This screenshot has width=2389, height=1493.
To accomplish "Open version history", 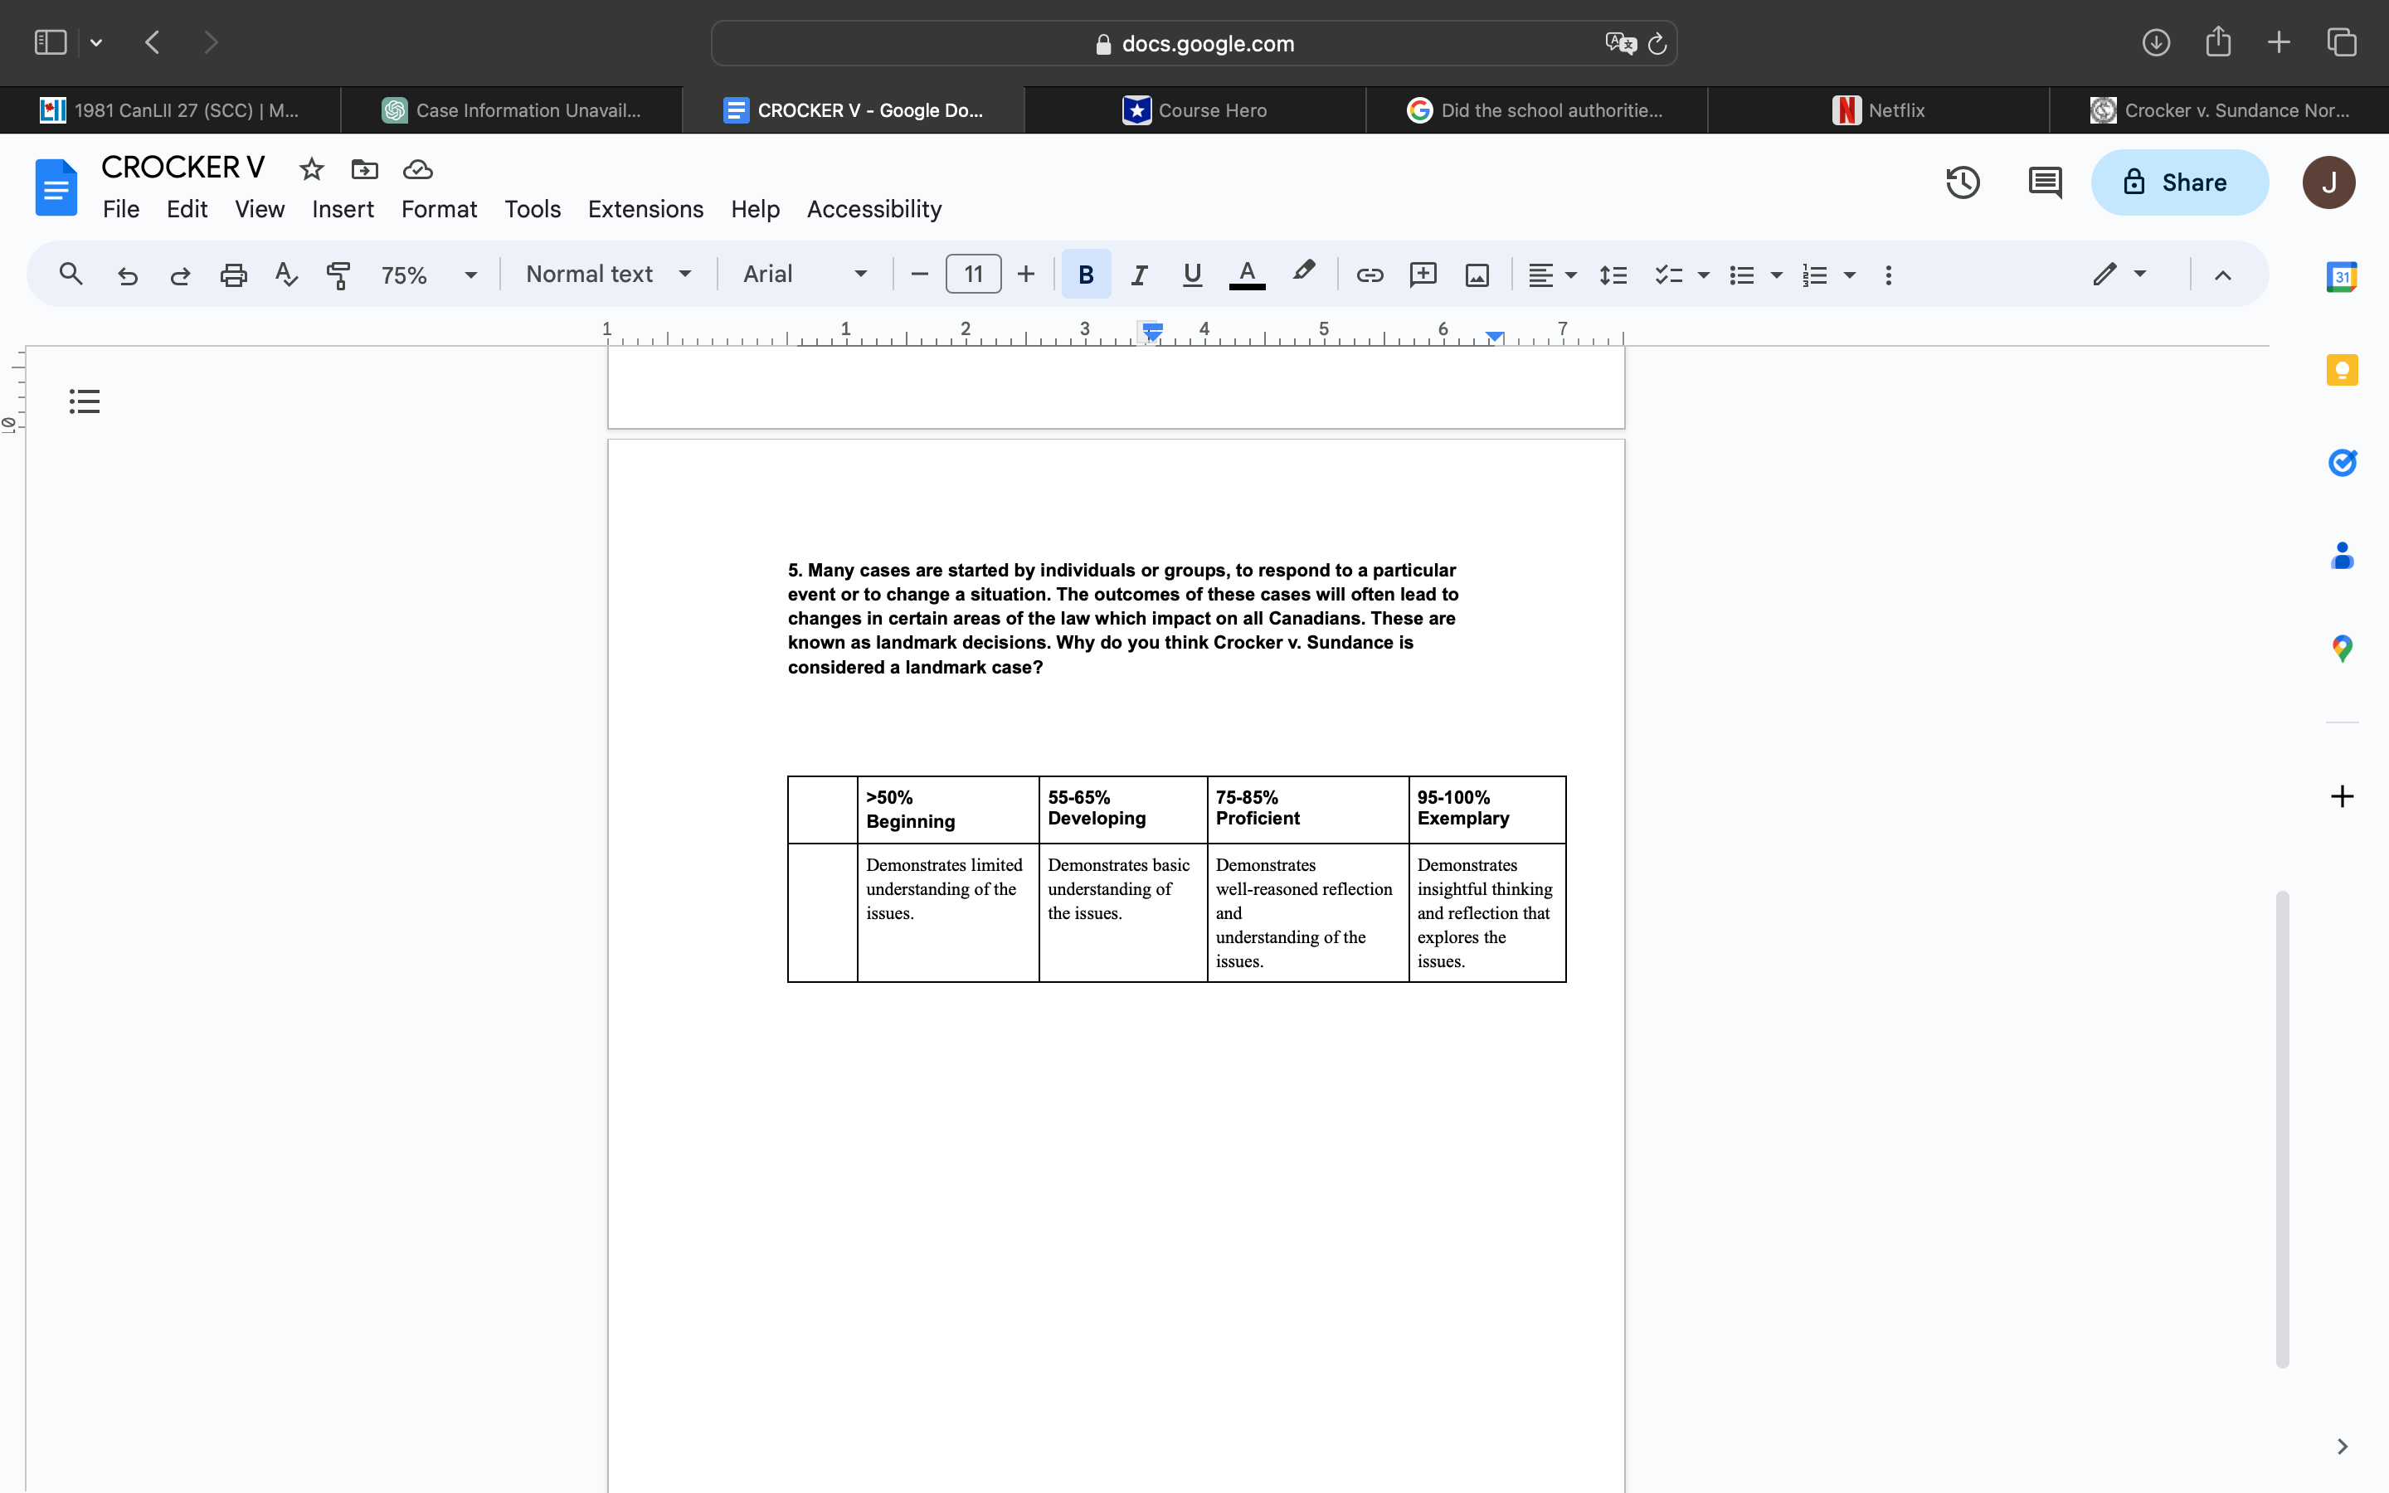I will pyautogui.click(x=1963, y=182).
